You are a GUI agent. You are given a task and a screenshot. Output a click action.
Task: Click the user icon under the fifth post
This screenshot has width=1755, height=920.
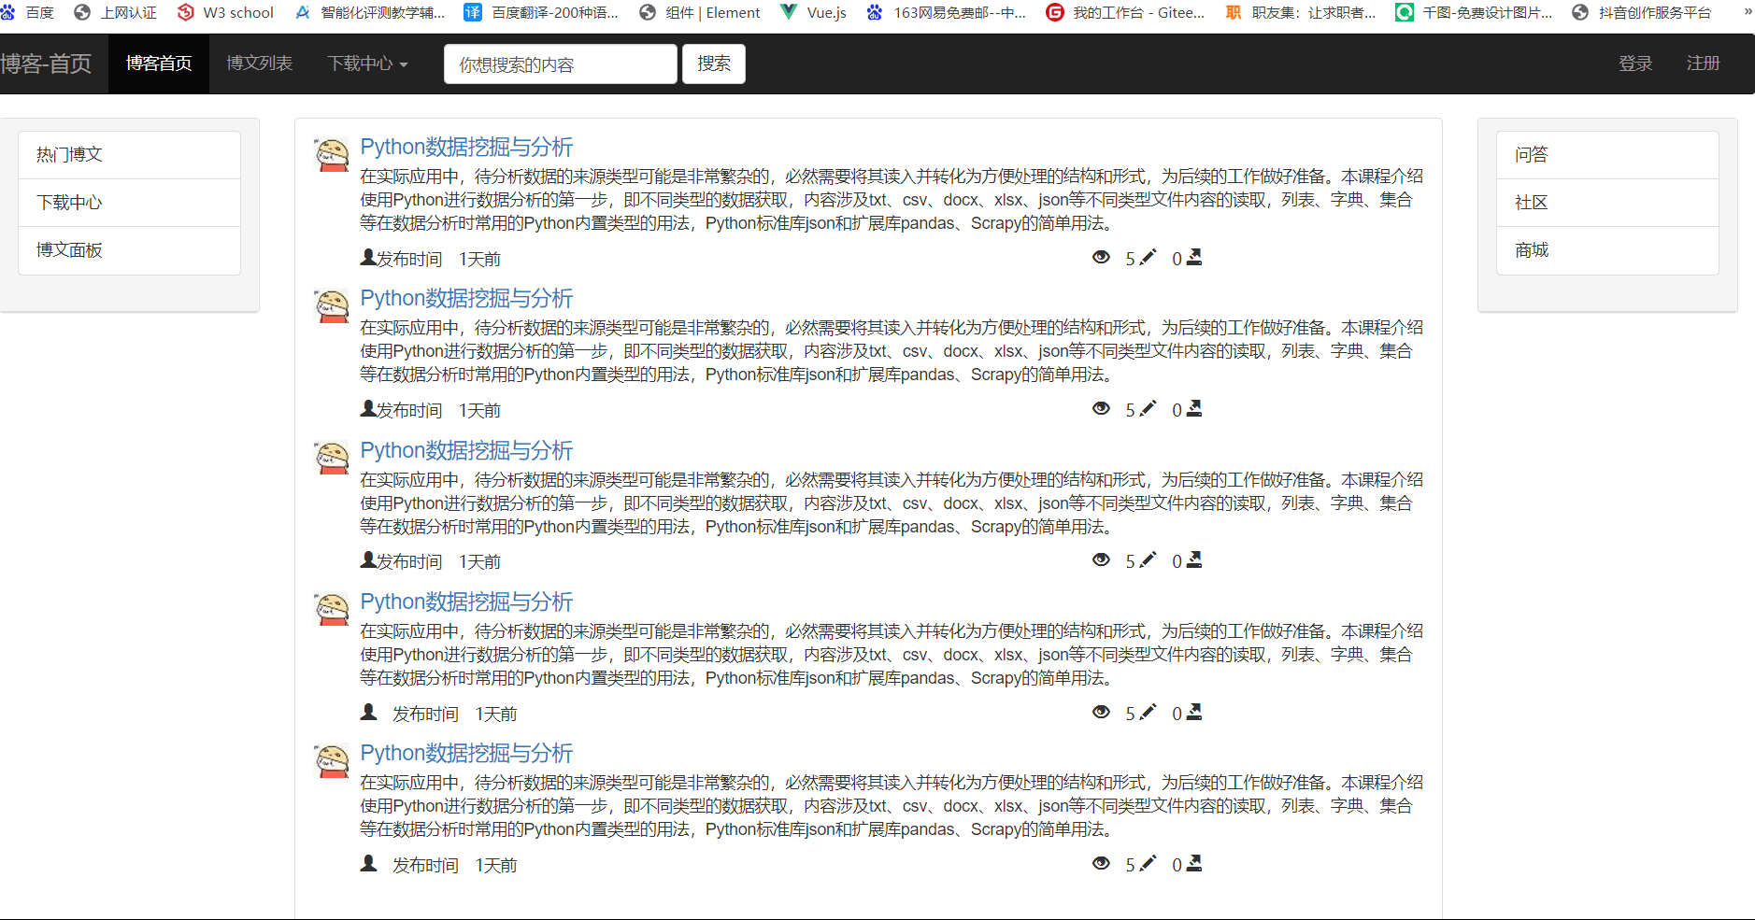click(x=368, y=863)
